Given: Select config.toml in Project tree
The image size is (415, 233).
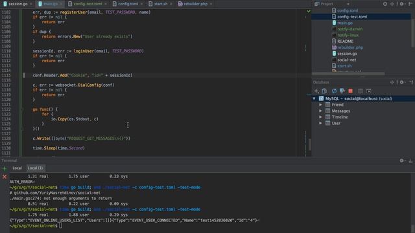Looking at the screenshot, I should (348, 10).
